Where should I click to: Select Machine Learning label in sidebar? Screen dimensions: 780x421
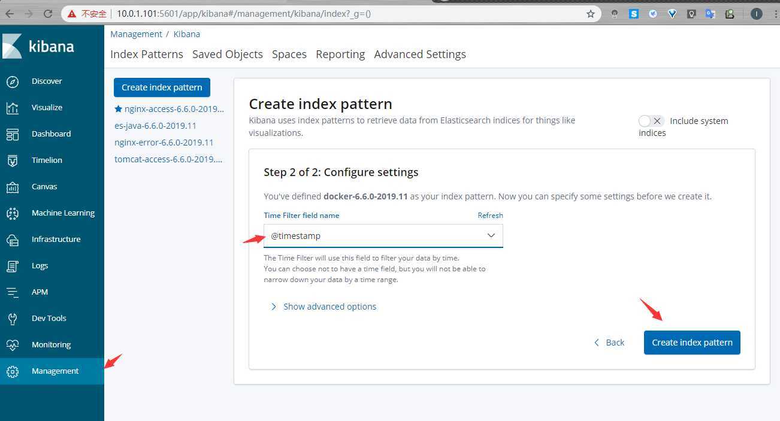[63, 213]
